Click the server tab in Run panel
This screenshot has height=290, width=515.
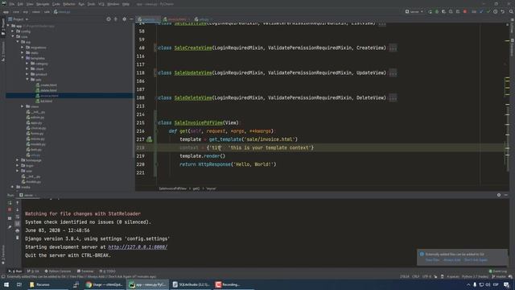(27, 195)
